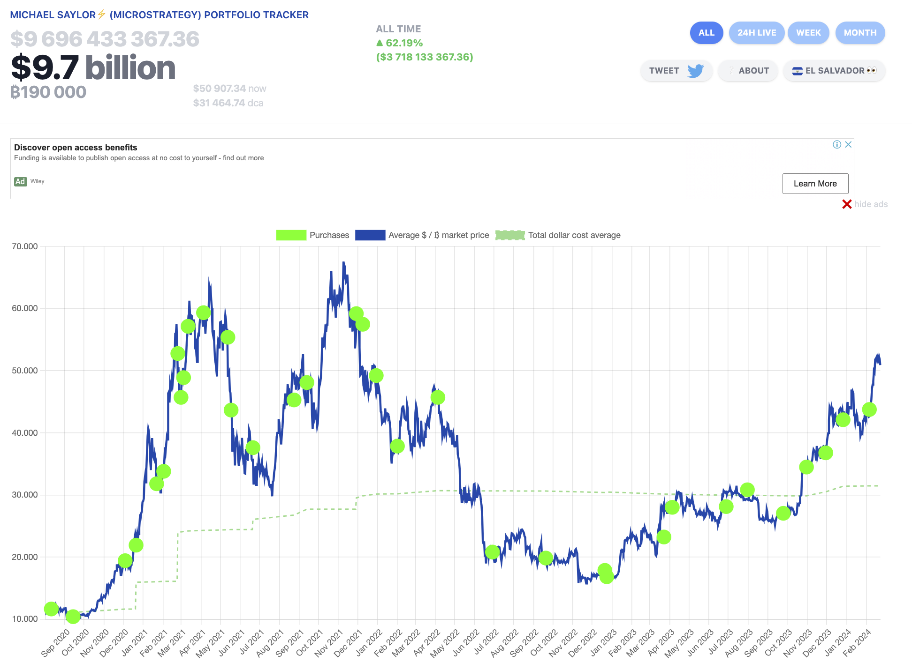Click the red X hide ads icon
The height and width of the screenshot is (670, 912).
click(847, 204)
